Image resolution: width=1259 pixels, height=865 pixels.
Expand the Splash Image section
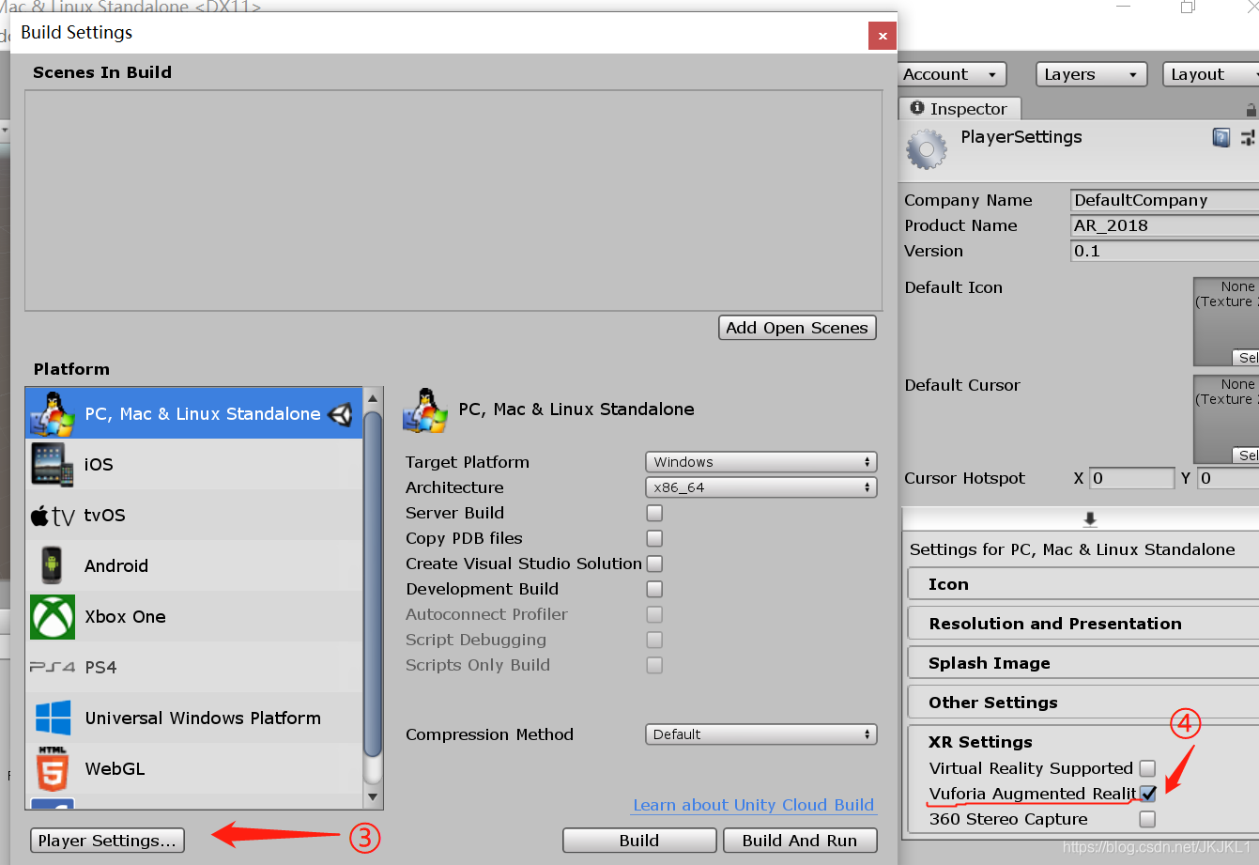[1083, 663]
